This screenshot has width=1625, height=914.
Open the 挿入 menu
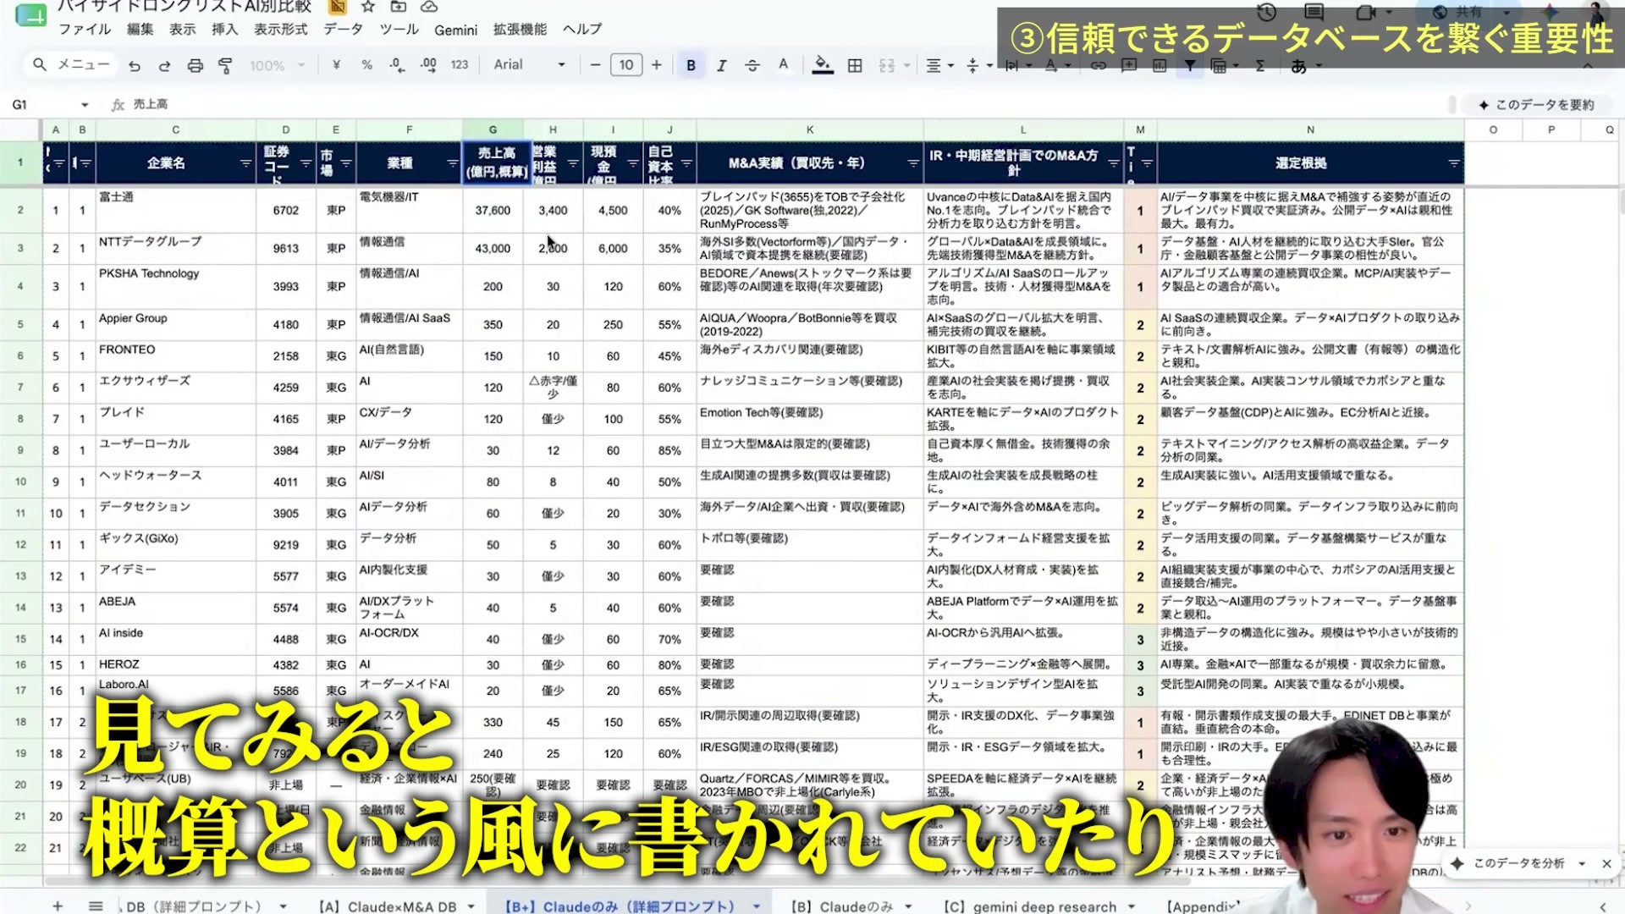click(225, 29)
